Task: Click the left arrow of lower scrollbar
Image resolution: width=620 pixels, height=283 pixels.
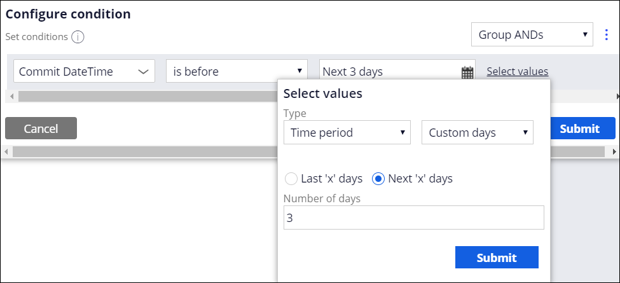Action: click(x=6, y=151)
